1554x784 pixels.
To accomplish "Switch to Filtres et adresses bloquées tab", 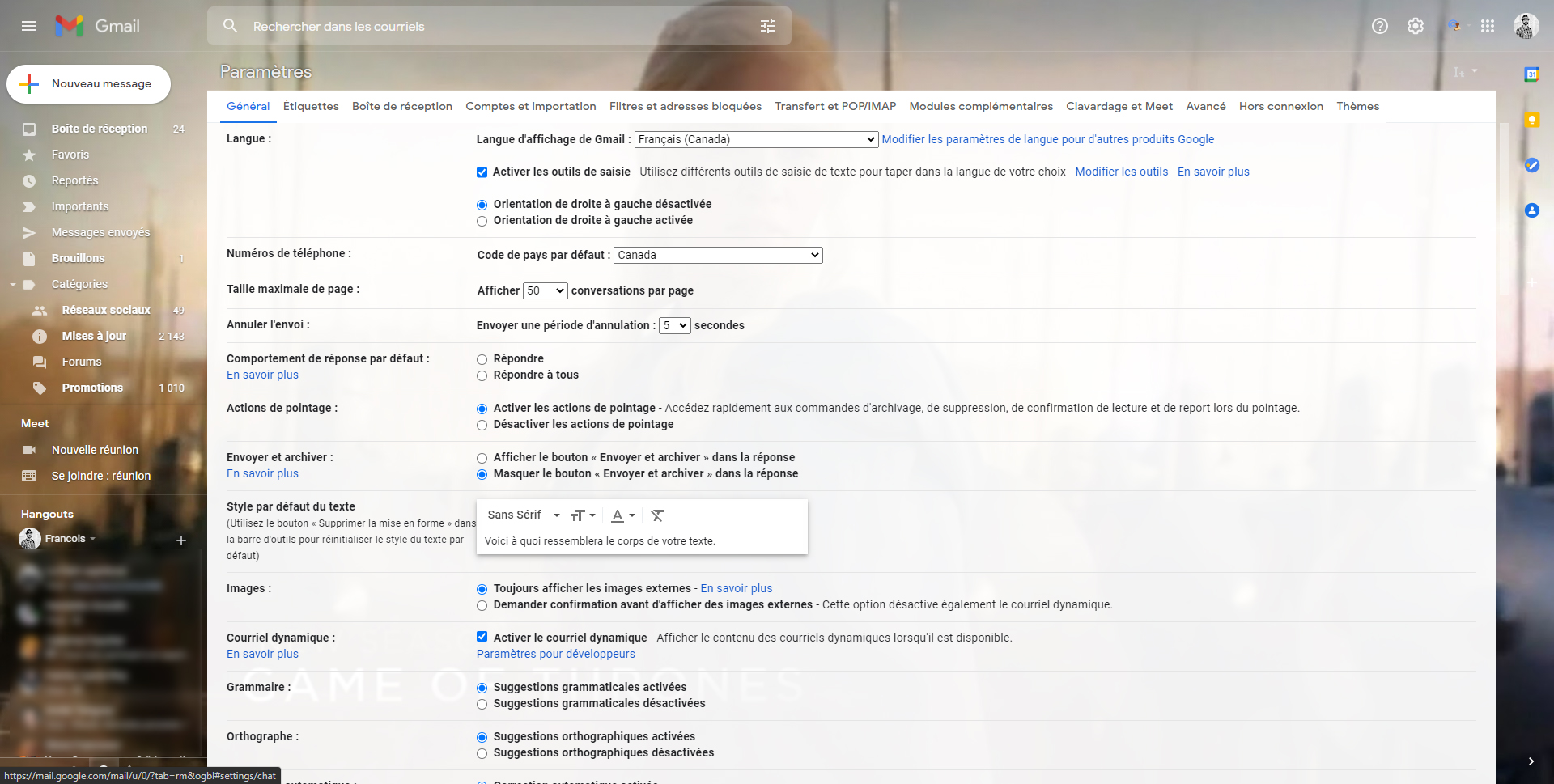I will [686, 106].
